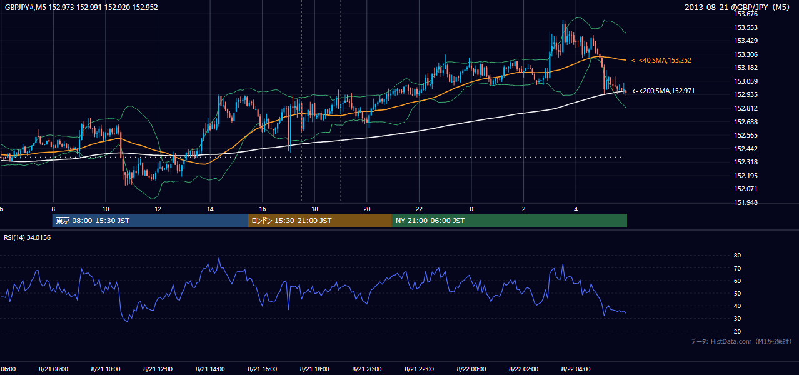This screenshot has width=799, height=375.
Task: Click the 153.059 price axis label
Action: coord(745,81)
